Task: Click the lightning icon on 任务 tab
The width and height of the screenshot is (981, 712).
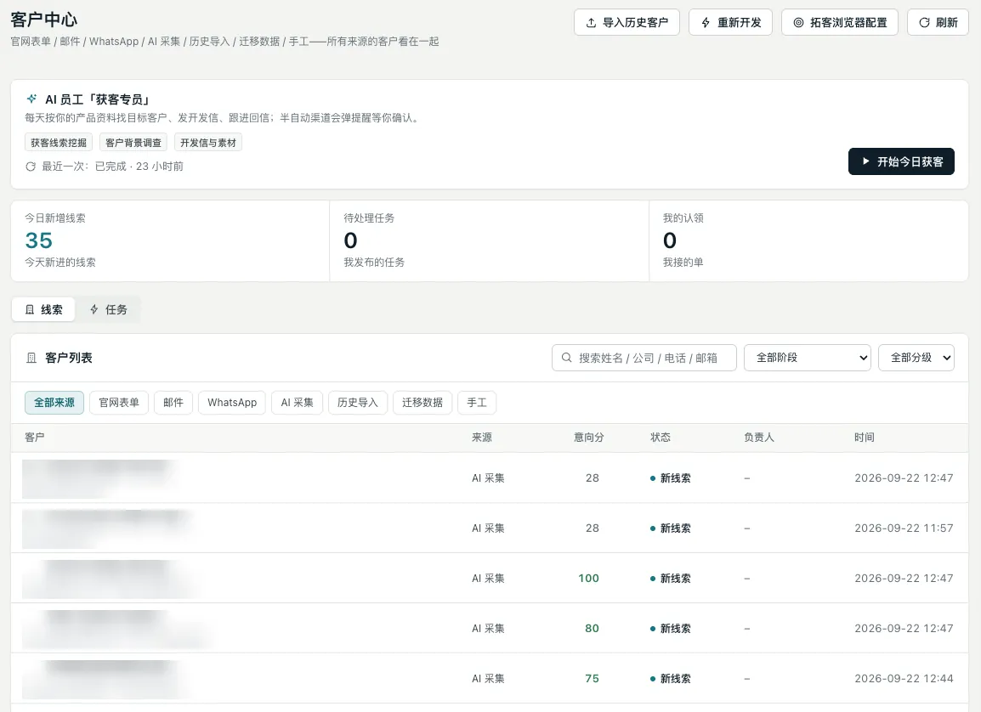Action: point(94,309)
